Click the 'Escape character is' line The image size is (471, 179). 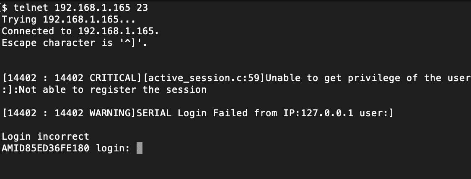[75, 43]
